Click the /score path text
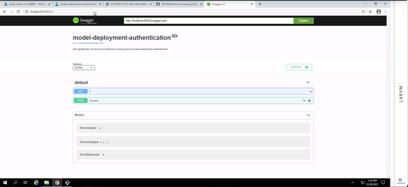Viewport: 408px width, 187px height. 94,100
